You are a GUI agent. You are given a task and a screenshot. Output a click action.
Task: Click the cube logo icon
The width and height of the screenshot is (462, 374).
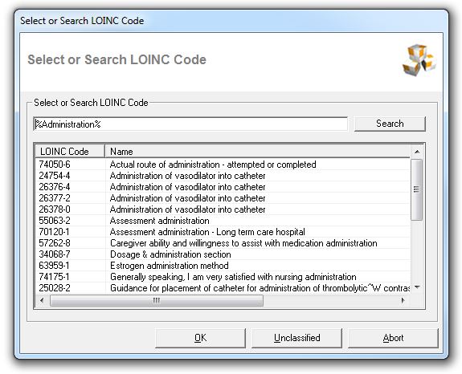coord(419,60)
